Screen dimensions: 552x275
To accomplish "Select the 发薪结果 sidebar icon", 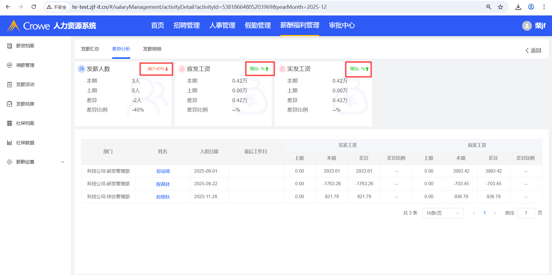I will pos(9,104).
